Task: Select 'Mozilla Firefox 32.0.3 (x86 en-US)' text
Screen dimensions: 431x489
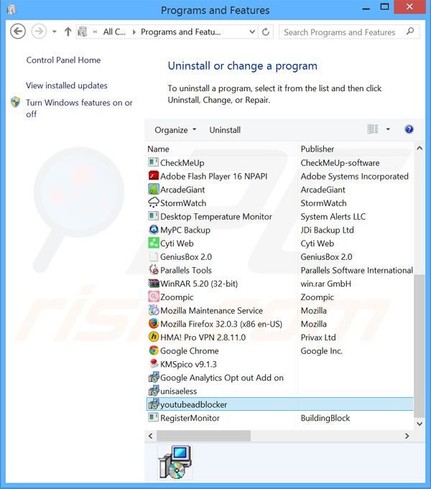Action: (x=221, y=324)
